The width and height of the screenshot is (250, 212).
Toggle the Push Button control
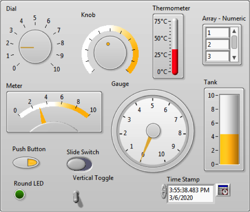(x=25, y=162)
